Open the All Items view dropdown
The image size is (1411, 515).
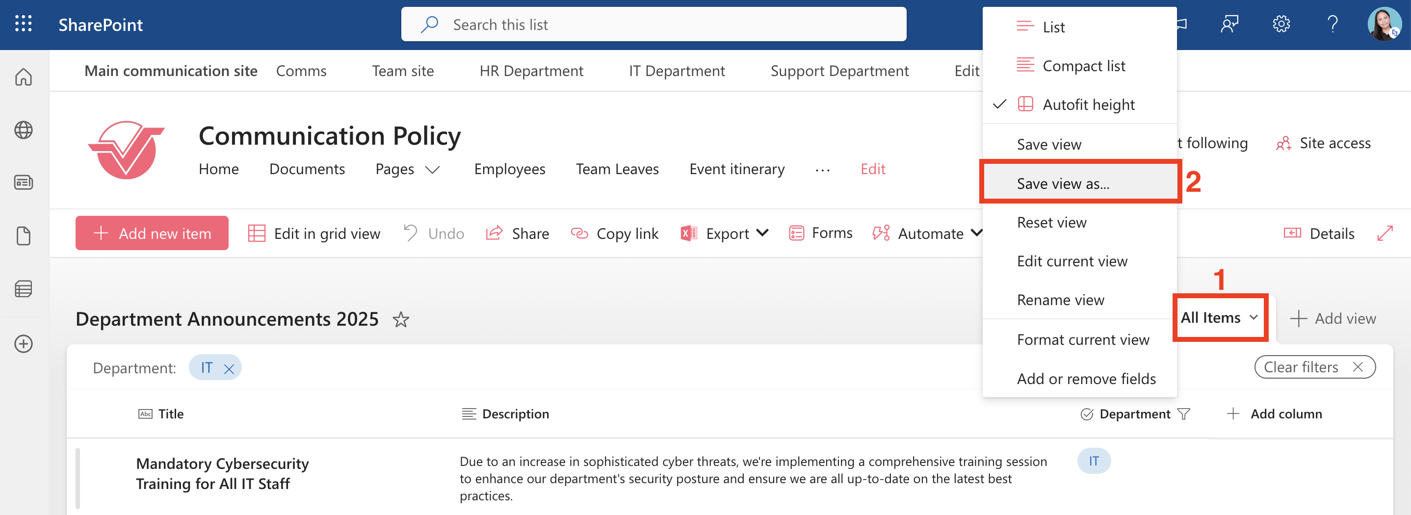(1220, 318)
